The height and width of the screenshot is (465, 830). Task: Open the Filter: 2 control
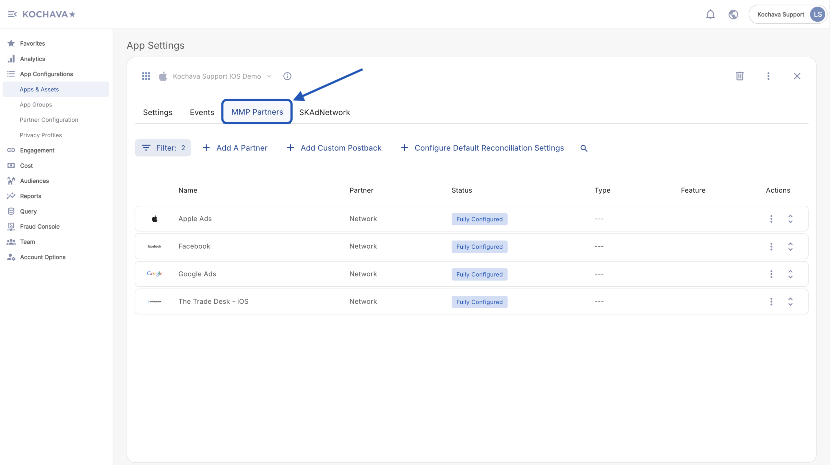click(x=163, y=148)
